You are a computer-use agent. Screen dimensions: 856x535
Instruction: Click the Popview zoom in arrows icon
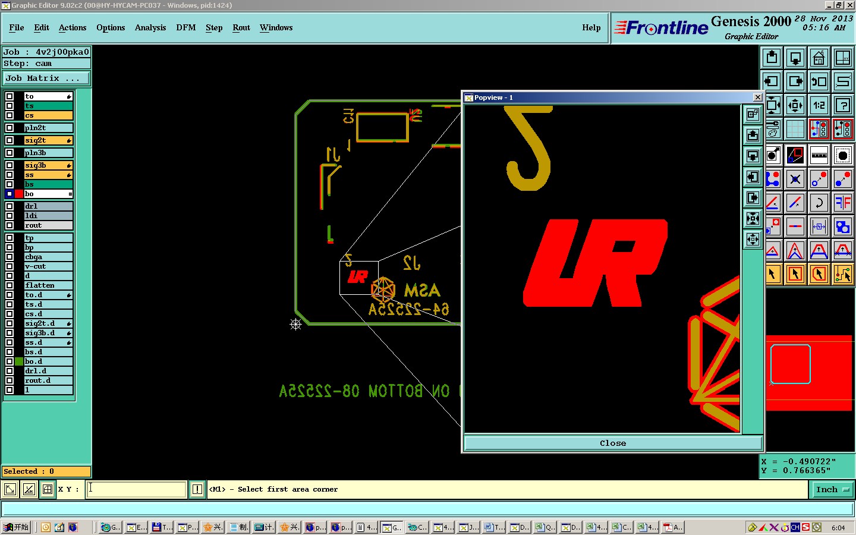coord(753,218)
